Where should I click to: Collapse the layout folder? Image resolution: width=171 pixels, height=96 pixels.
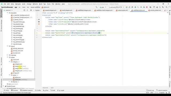point(7,46)
